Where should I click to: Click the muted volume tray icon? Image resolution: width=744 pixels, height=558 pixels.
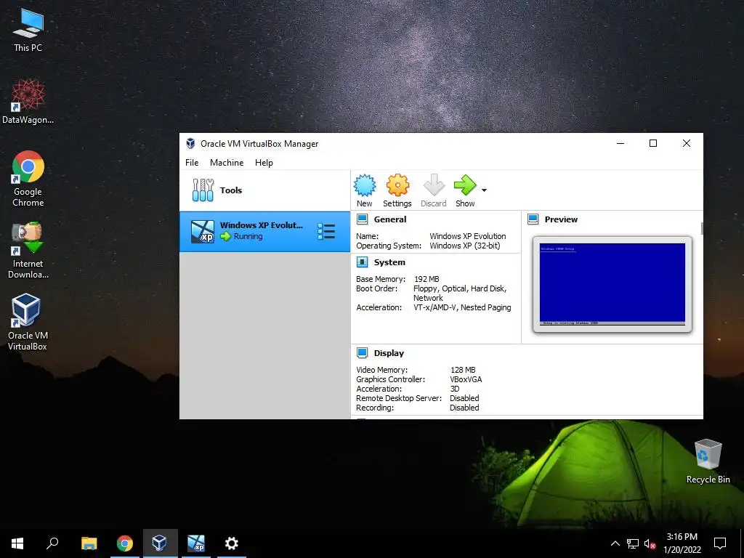(x=650, y=543)
